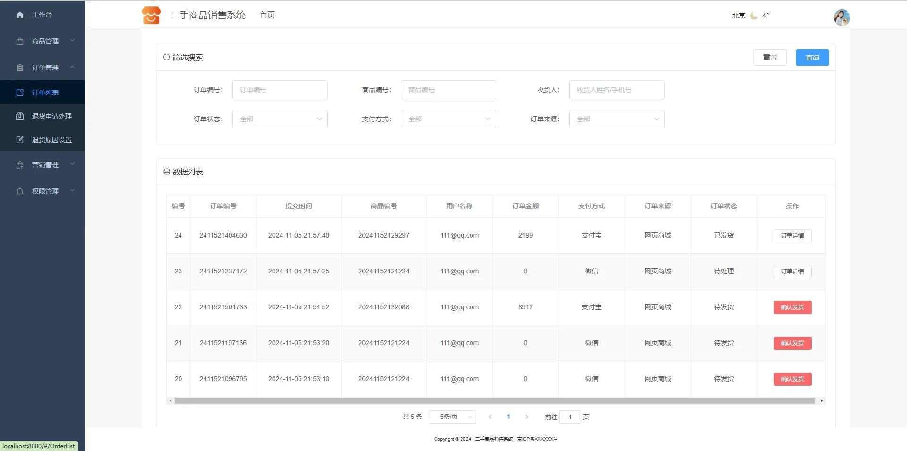Image resolution: width=907 pixels, height=451 pixels.
Task: Focus the 订单编号 search input
Action: pos(280,90)
